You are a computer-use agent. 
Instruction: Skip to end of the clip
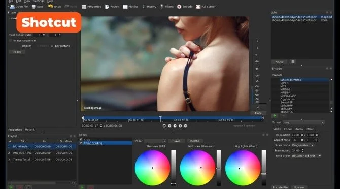click(185, 125)
